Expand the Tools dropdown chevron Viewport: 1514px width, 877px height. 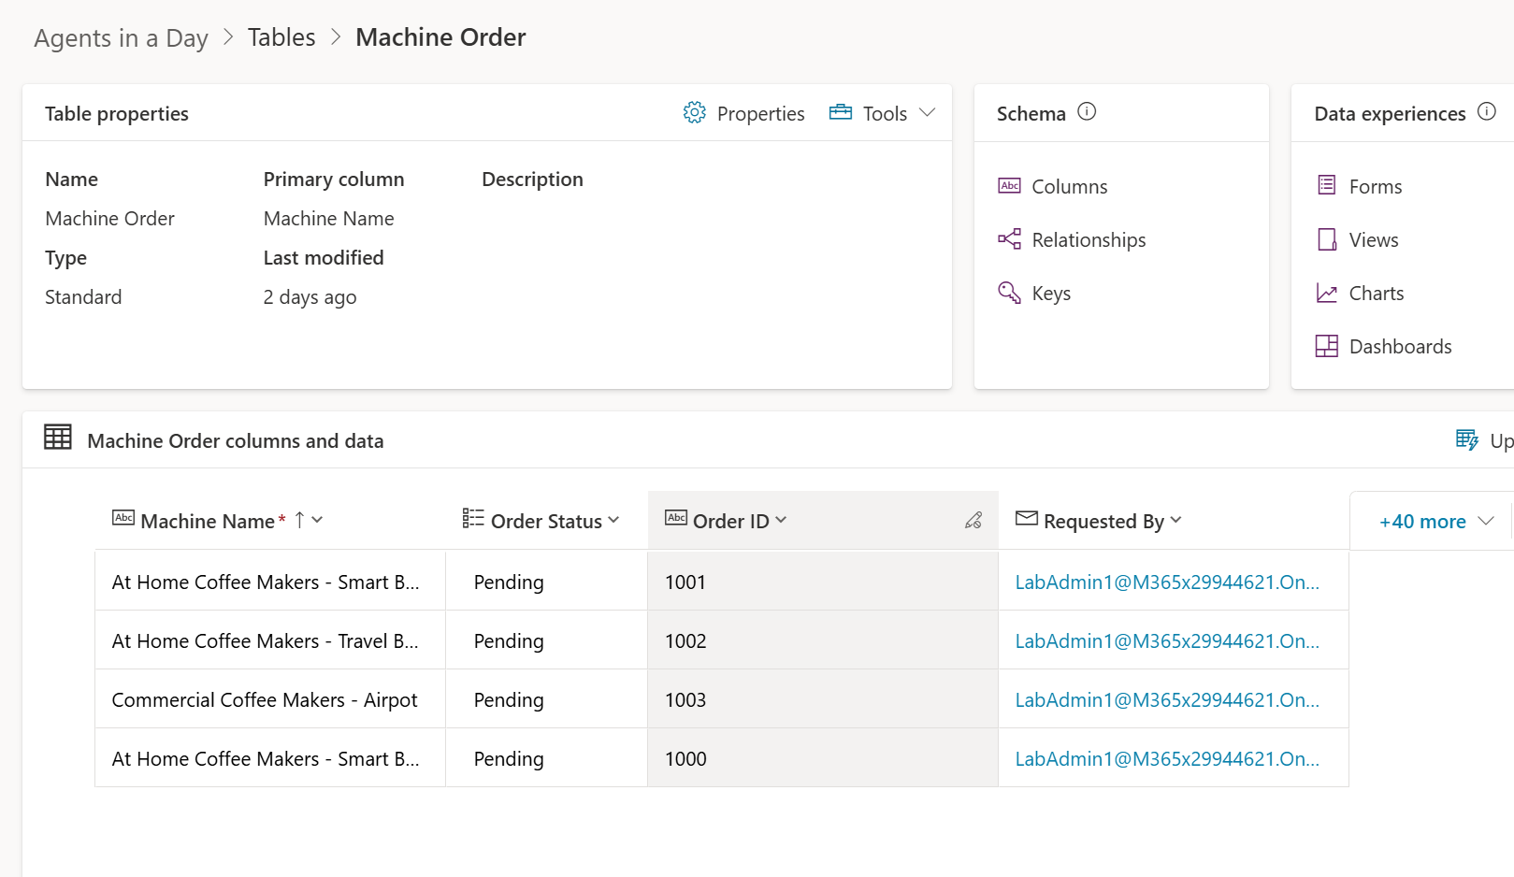coord(927,113)
